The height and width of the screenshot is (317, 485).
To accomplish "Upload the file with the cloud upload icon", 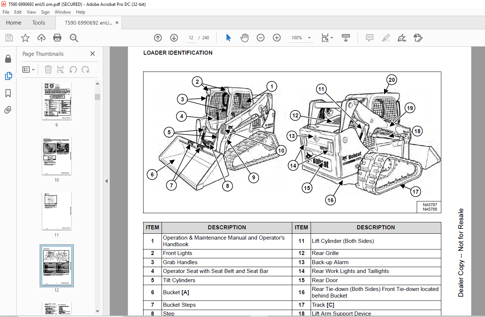I will [41, 38].
